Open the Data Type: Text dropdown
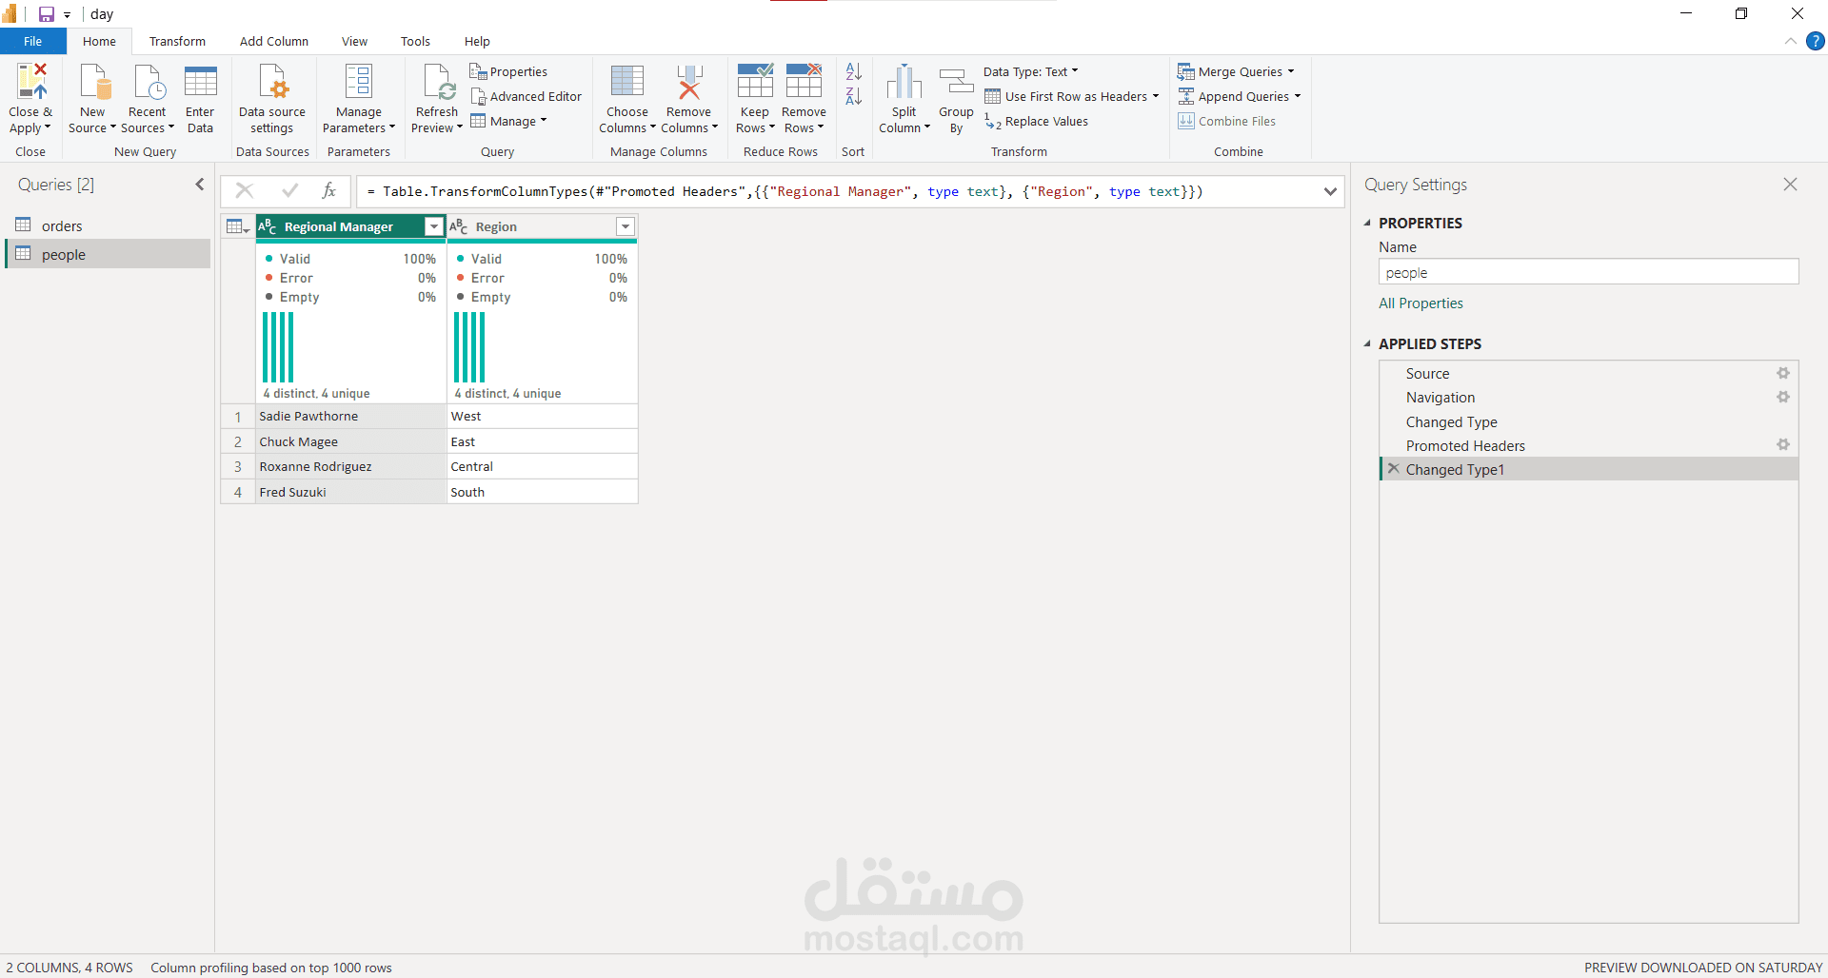The height and width of the screenshot is (978, 1828). pos(1031,71)
